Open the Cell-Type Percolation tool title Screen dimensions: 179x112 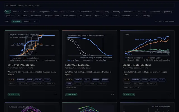click(21, 65)
